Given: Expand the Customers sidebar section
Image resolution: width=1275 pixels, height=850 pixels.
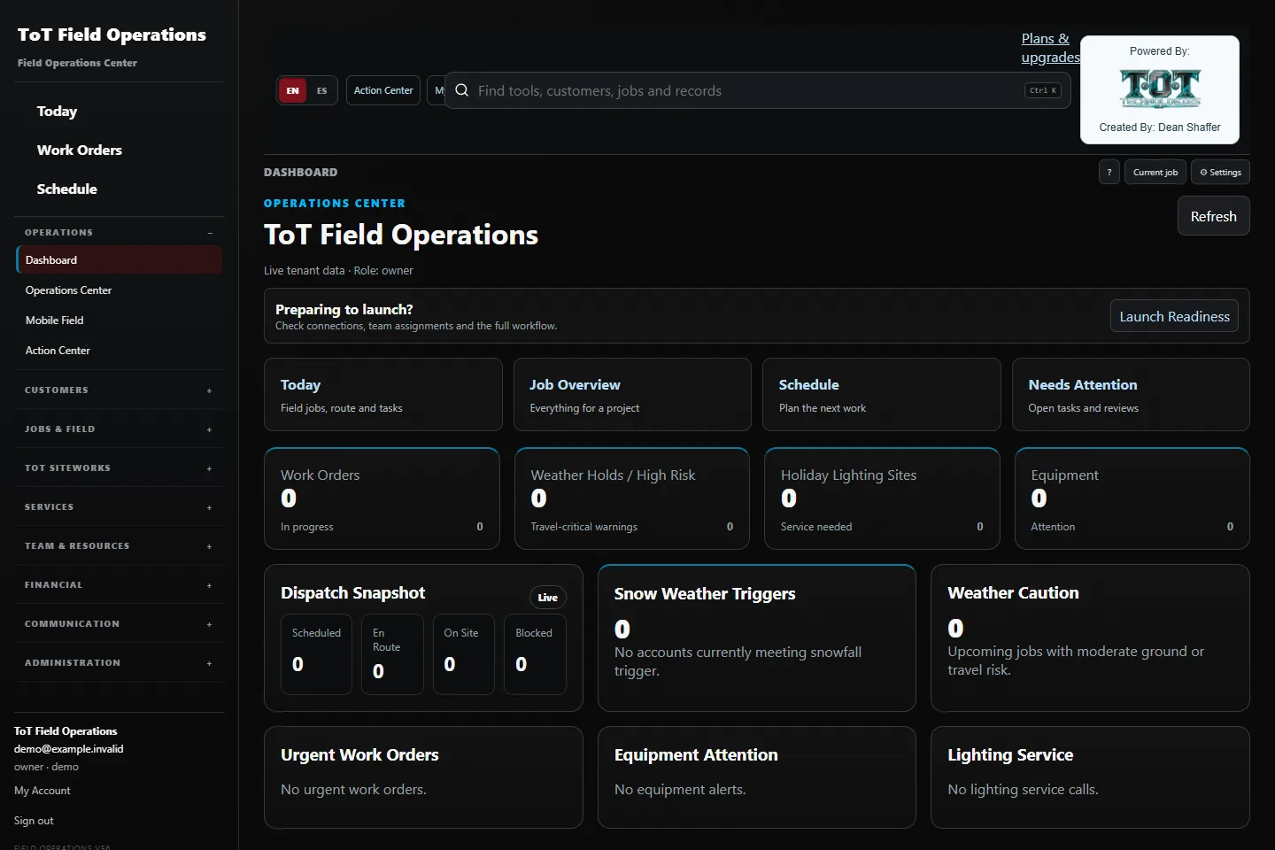Looking at the screenshot, I should 119,390.
